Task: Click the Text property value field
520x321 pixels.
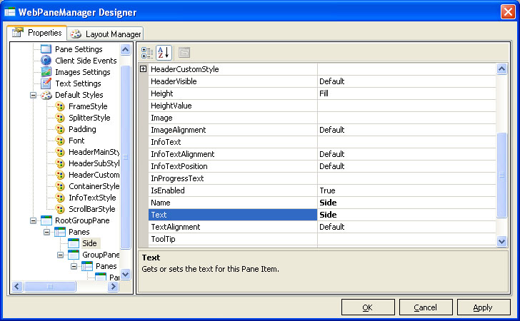Action: pos(406,215)
